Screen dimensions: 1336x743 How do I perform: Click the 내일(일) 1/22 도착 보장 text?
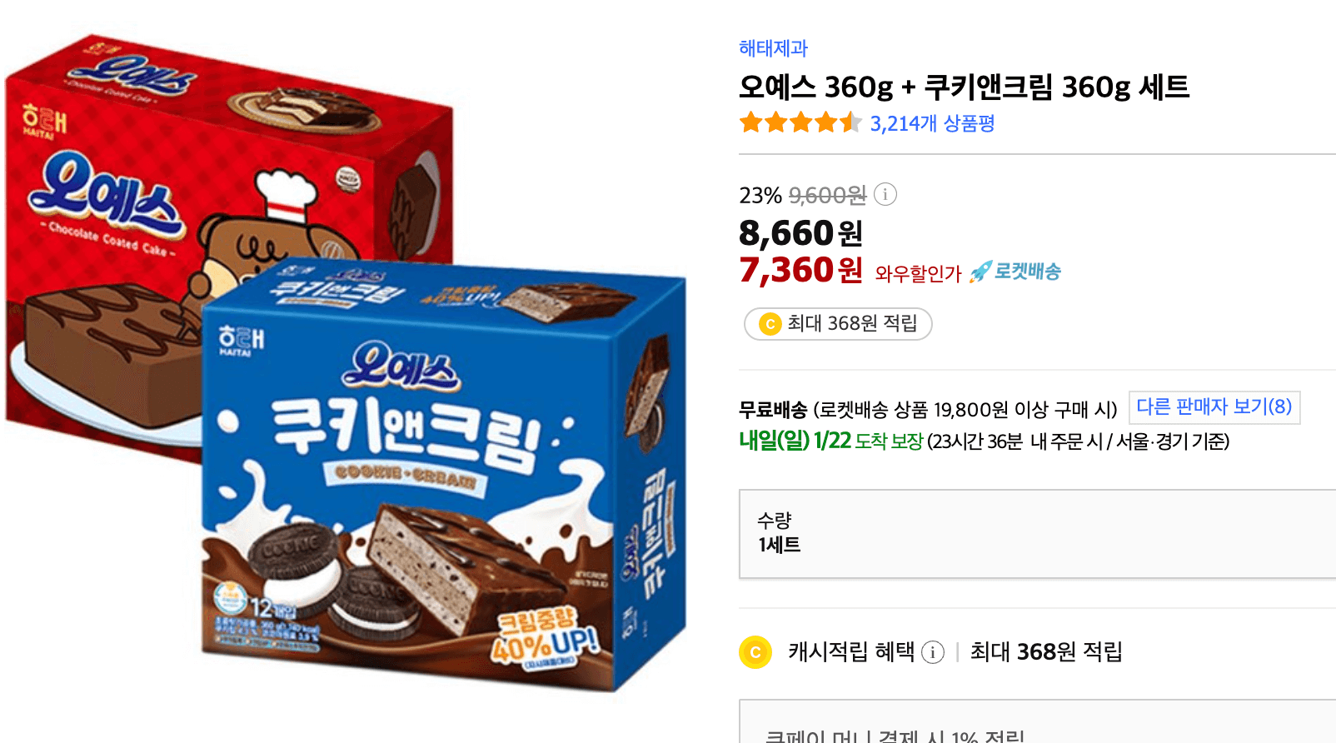831,441
